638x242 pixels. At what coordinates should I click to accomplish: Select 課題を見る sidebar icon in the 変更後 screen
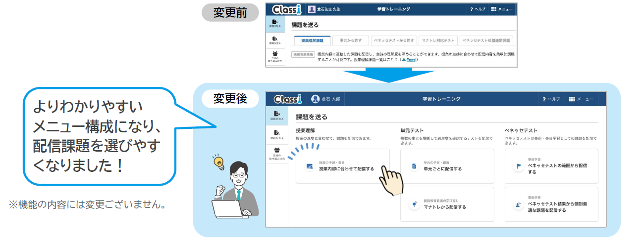[277, 134]
